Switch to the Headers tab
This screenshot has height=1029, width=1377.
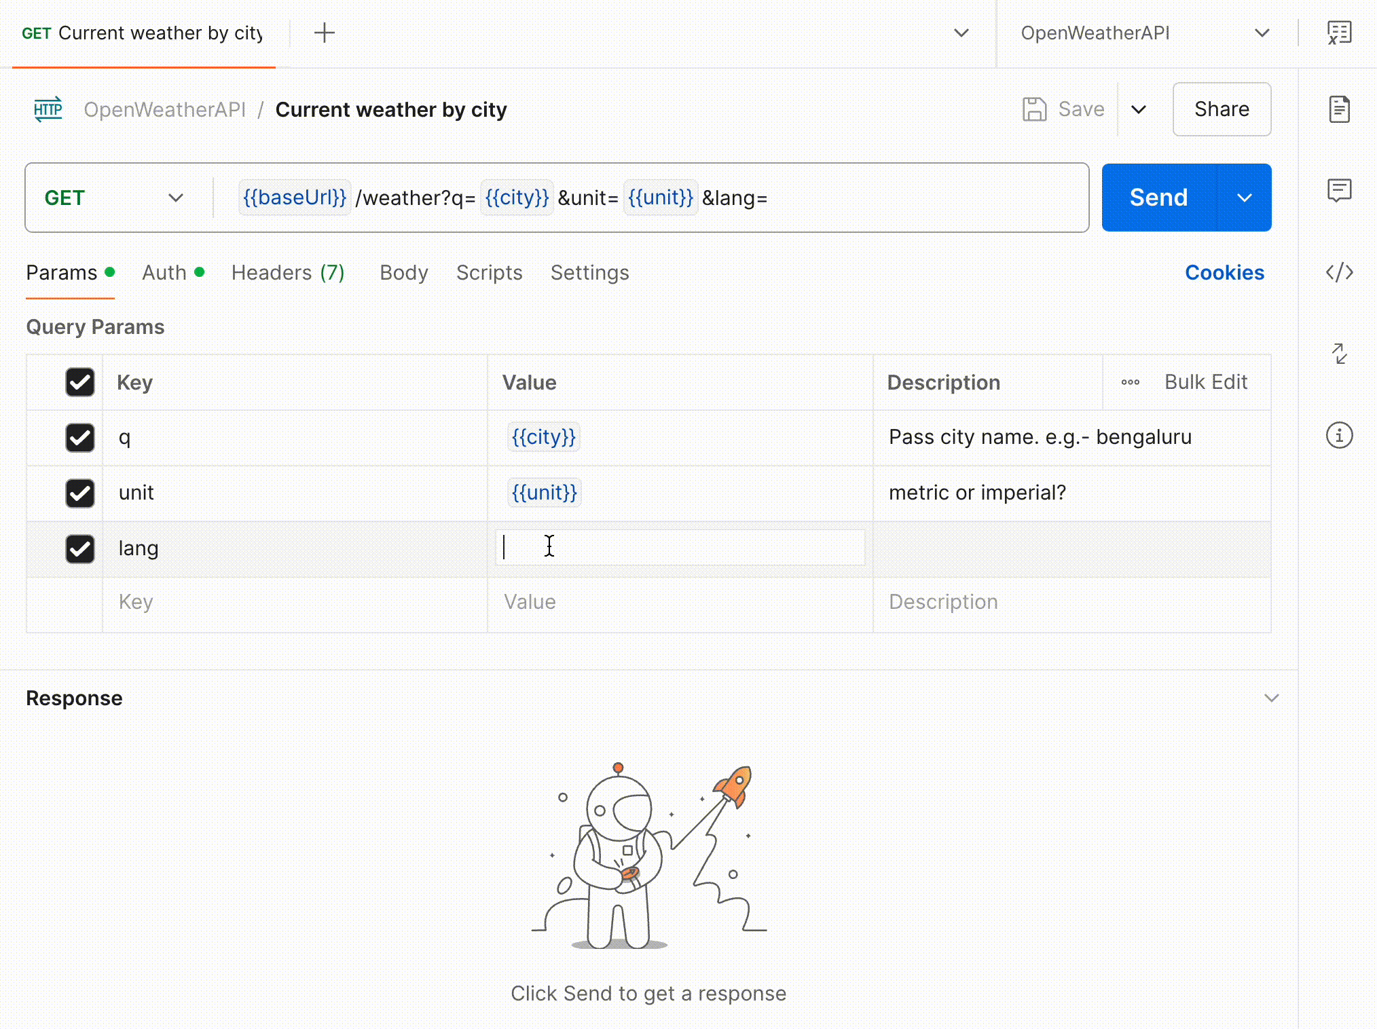pyautogui.click(x=287, y=273)
